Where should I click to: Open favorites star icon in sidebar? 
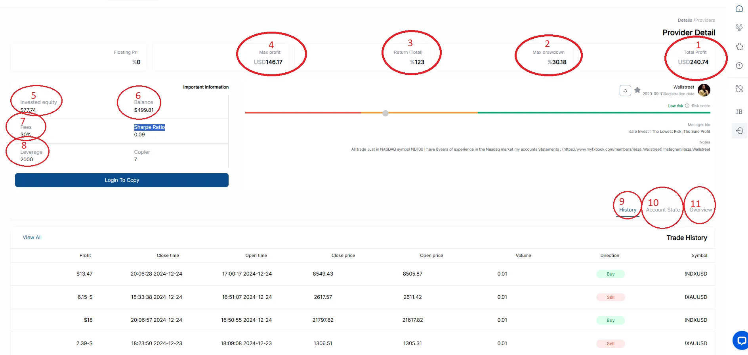(x=739, y=47)
